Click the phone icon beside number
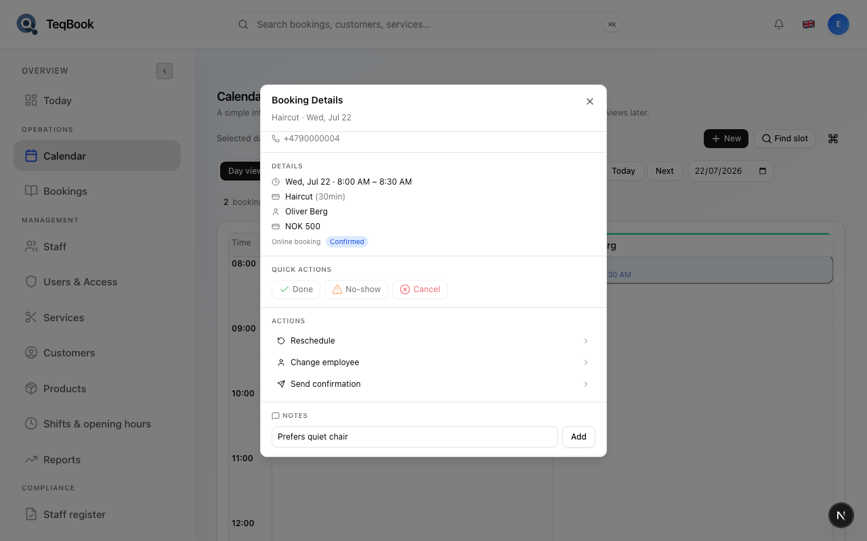867x541 pixels. coord(276,139)
